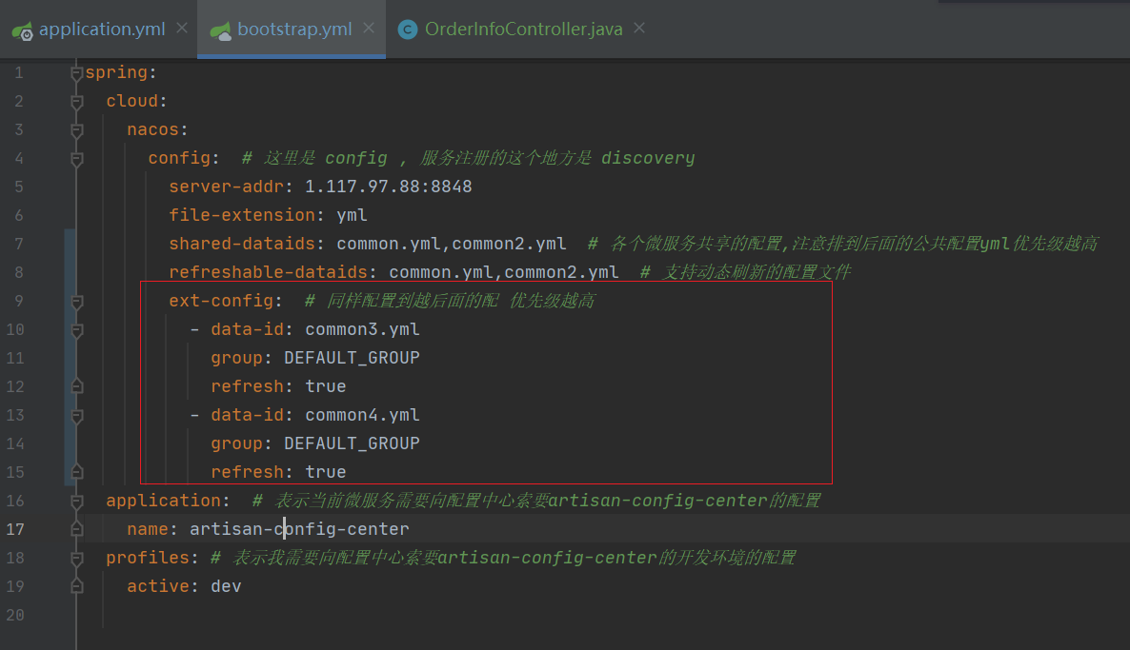
Task: Fold the common3.yml data-id list item
Action: click(x=76, y=330)
